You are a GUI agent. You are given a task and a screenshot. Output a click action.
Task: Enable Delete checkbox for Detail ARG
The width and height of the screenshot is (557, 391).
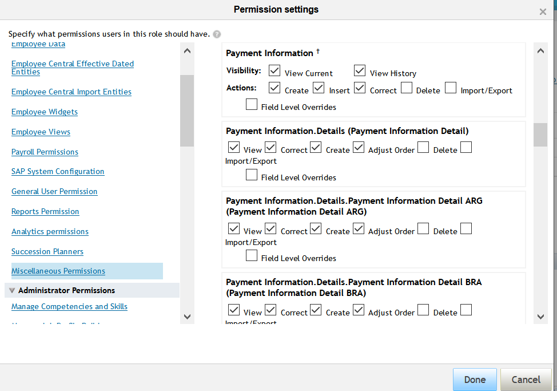(x=423, y=228)
